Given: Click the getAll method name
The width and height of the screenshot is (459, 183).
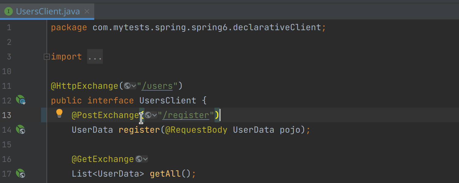Looking at the screenshot, I should point(165,174).
